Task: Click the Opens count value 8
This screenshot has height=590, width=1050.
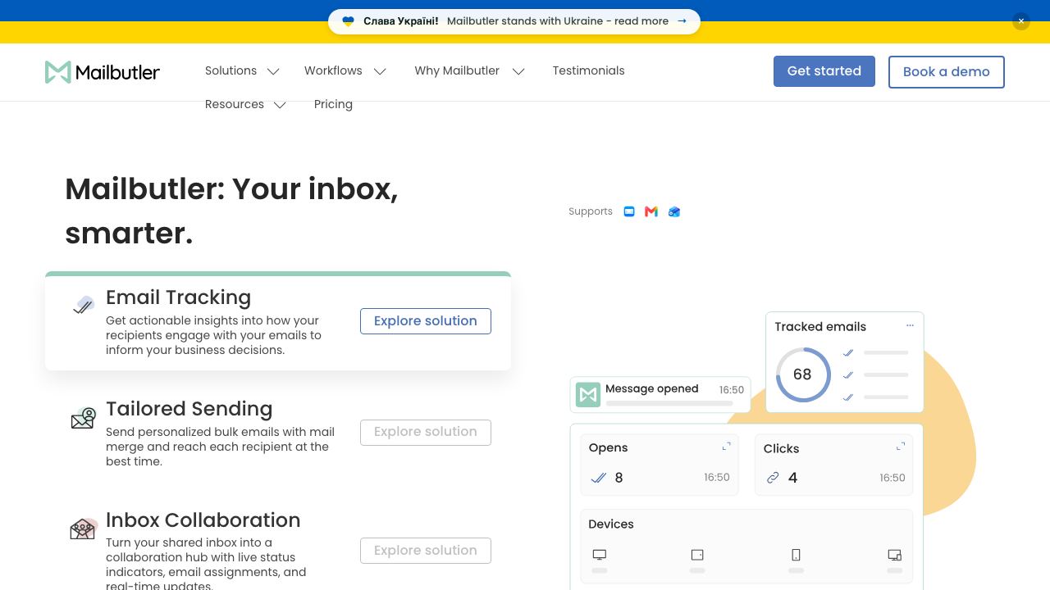Action: point(619,478)
